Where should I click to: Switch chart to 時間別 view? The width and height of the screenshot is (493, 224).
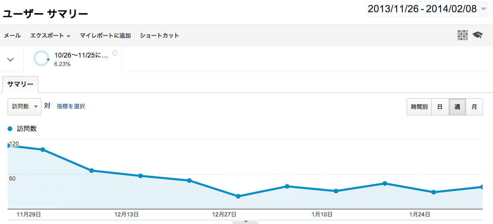click(x=419, y=107)
